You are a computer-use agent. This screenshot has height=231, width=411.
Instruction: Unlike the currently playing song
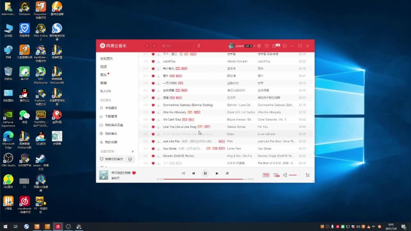click(134, 173)
